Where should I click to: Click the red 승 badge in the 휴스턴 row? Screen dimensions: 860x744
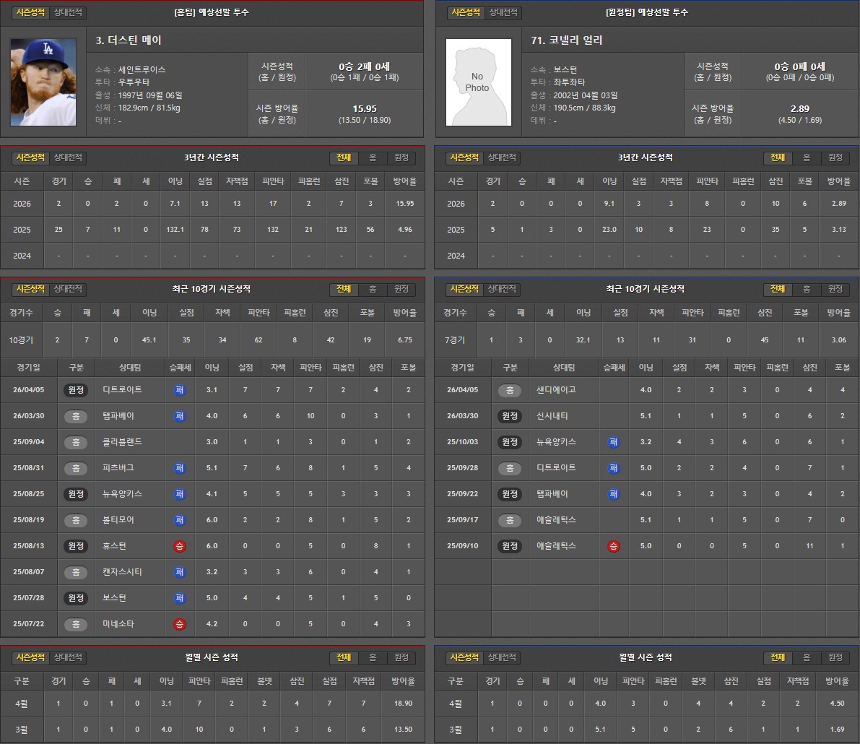coord(180,546)
